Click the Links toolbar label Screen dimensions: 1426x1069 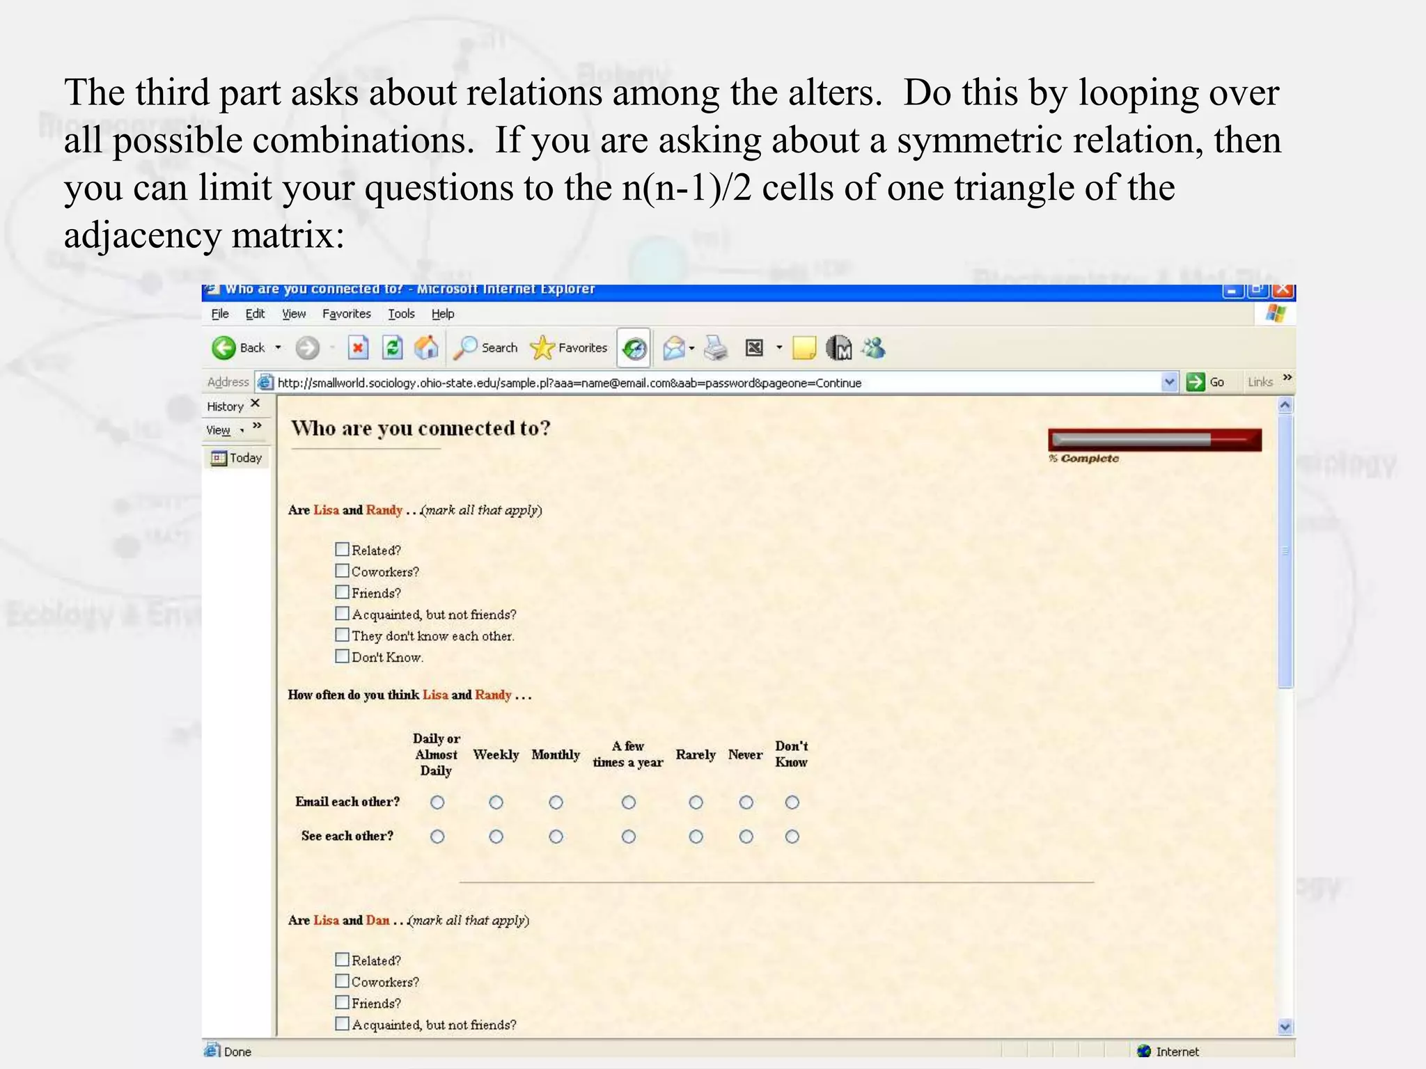(1260, 382)
